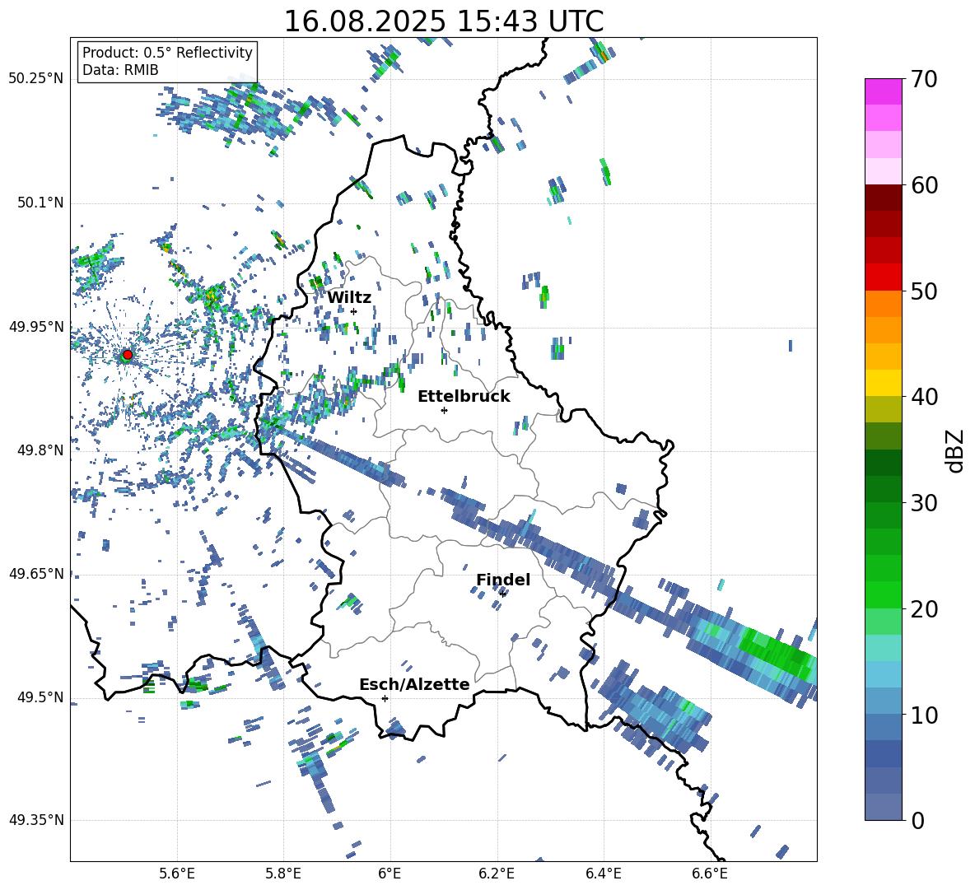This screenshot has width=975, height=890.
Task: Select the Wiltz city label
Action: point(349,297)
